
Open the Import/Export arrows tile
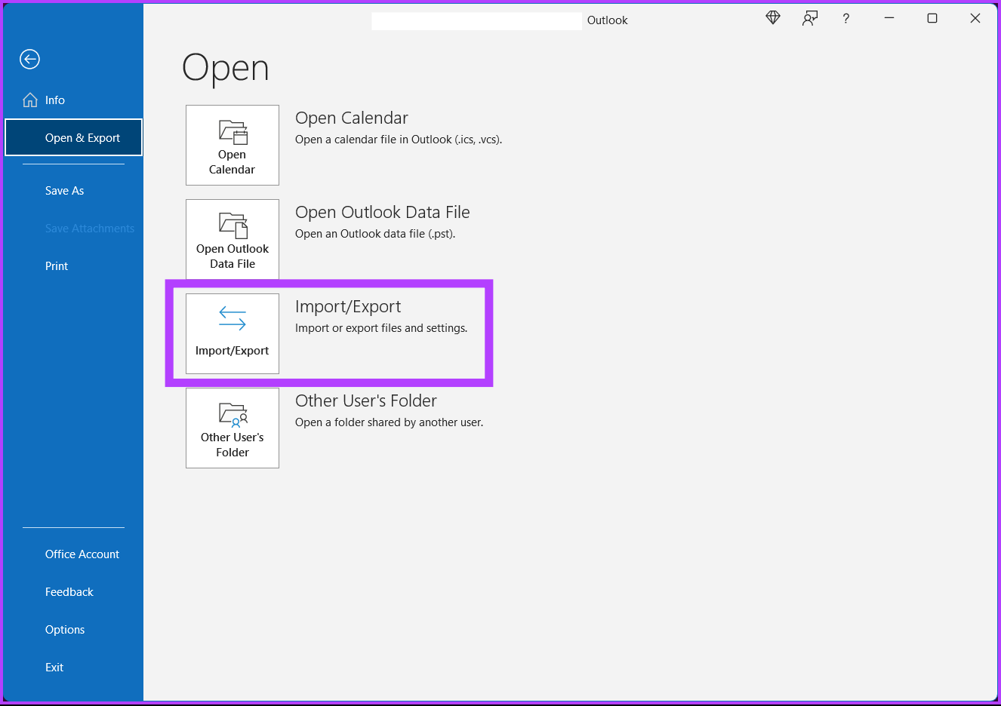(233, 333)
